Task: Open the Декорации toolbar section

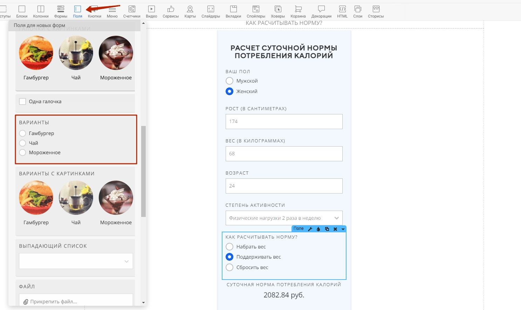Action: pyautogui.click(x=321, y=12)
